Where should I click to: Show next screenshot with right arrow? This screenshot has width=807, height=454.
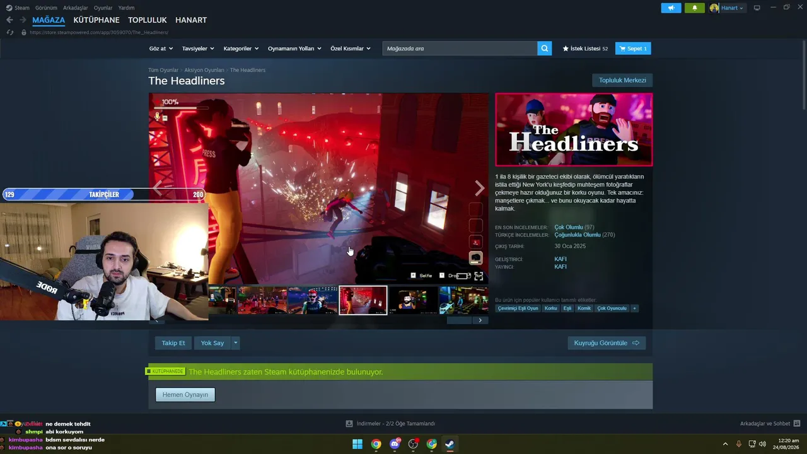point(480,188)
